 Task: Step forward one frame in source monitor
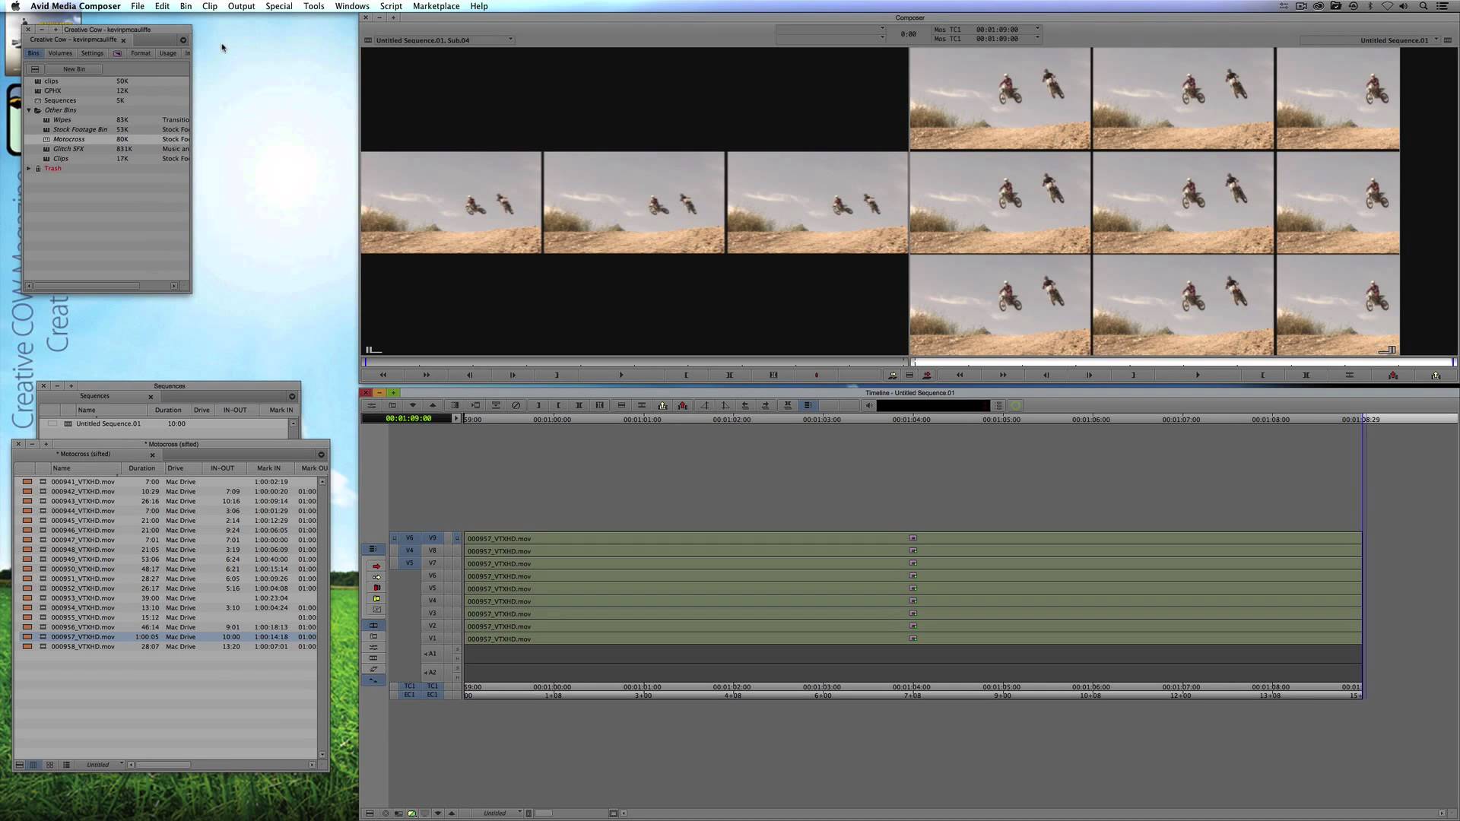(513, 376)
